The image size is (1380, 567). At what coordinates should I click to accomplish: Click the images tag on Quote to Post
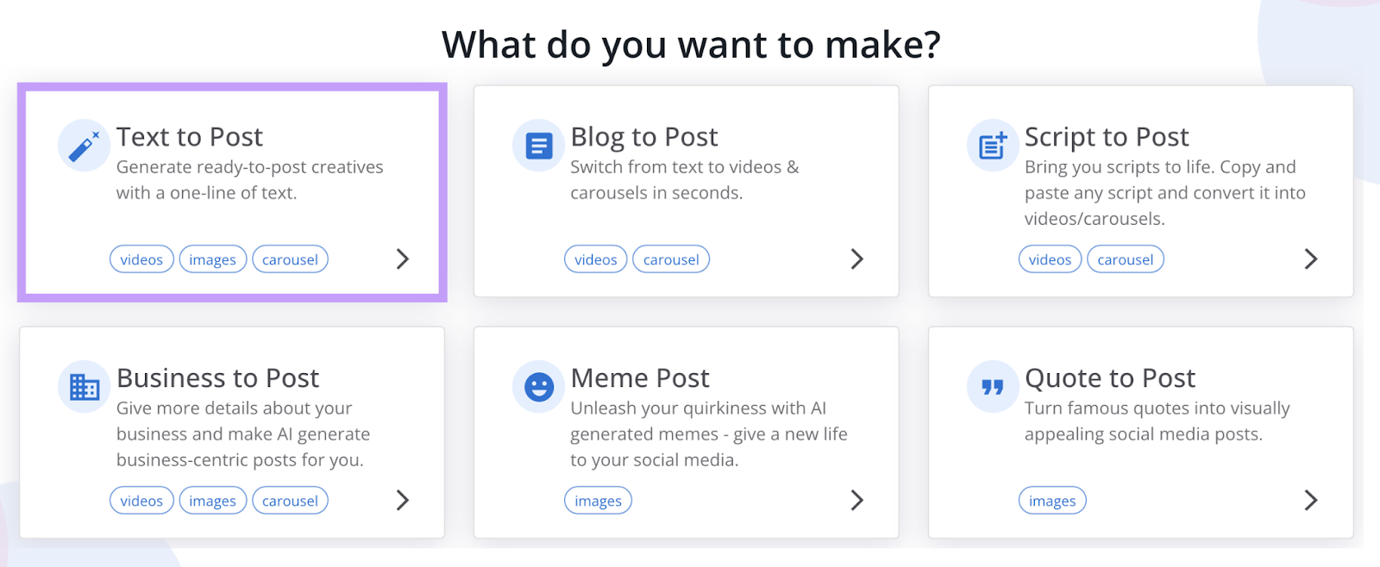pos(1051,500)
